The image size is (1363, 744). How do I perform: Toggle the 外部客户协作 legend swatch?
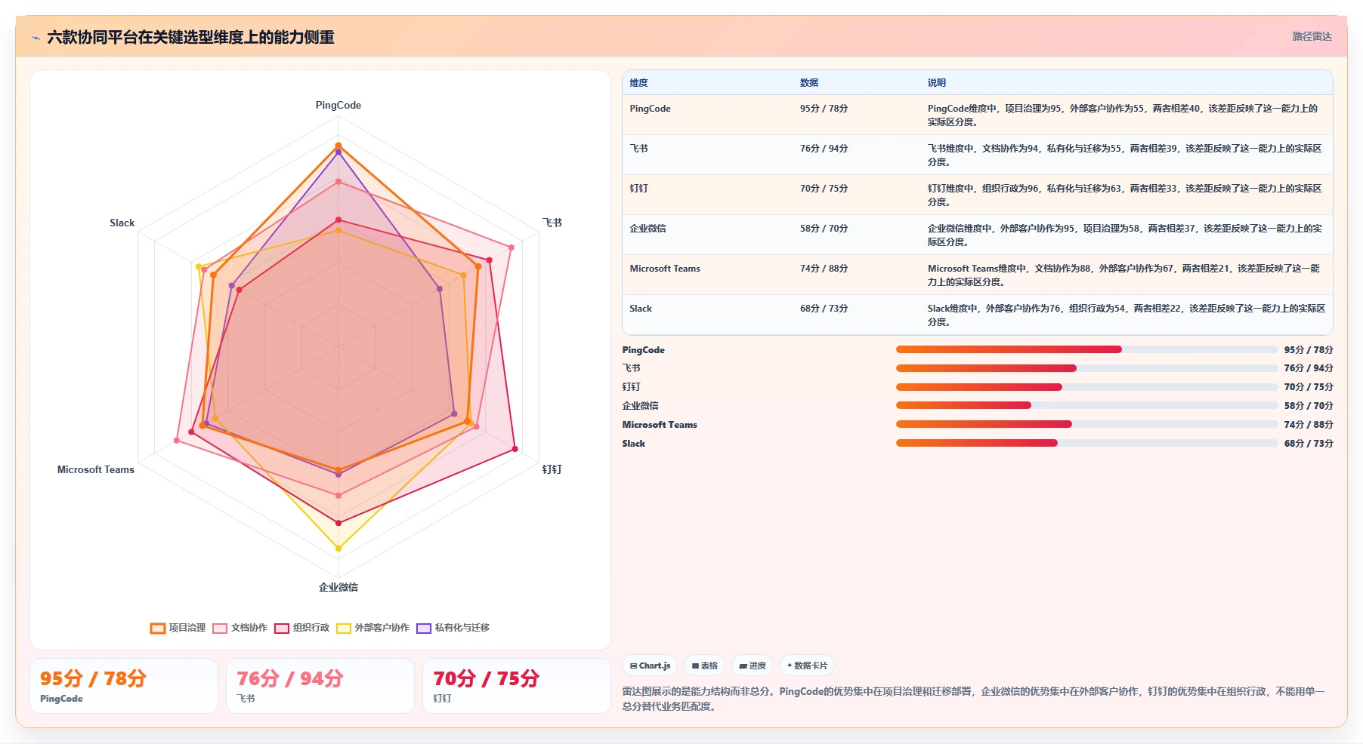tap(344, 628)
